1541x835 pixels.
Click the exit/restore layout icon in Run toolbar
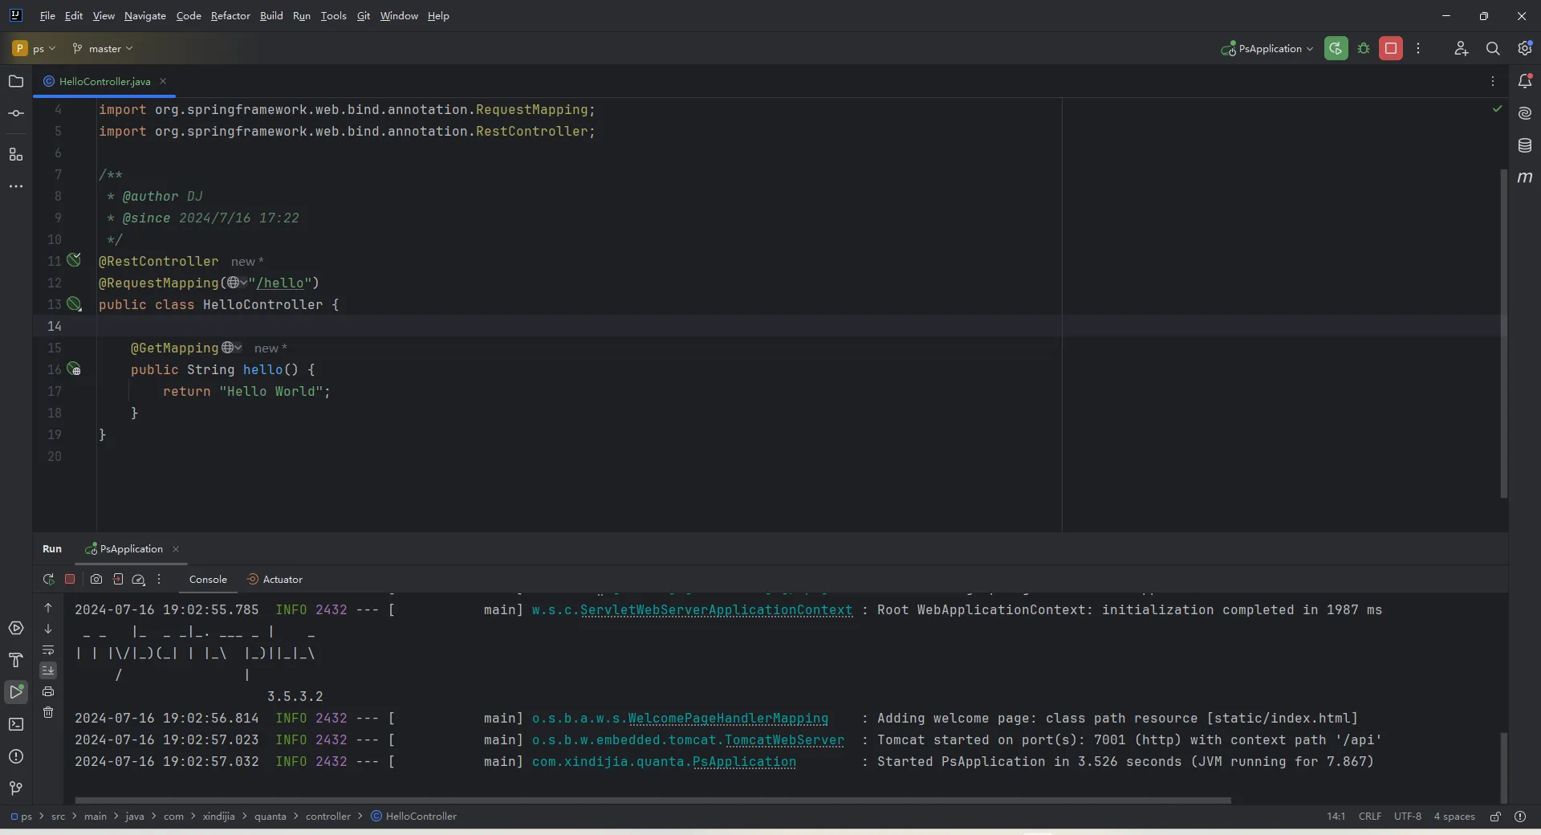click(x=118, y=579)
